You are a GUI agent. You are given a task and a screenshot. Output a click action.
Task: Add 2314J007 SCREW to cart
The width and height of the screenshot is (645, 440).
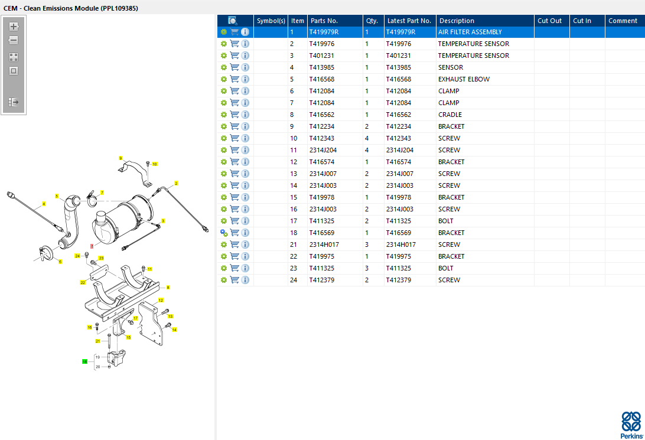[234, 174]
